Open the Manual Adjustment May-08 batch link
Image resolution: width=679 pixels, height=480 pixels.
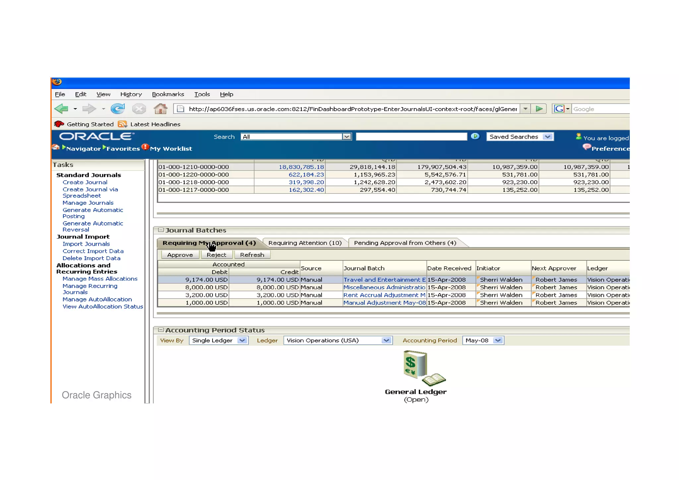coord(385,303)
